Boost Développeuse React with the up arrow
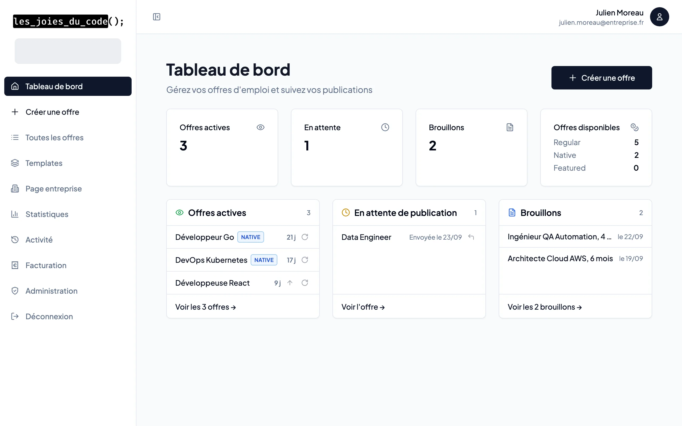Viewport: 682px width, 426px height. (x=290, y=282)
